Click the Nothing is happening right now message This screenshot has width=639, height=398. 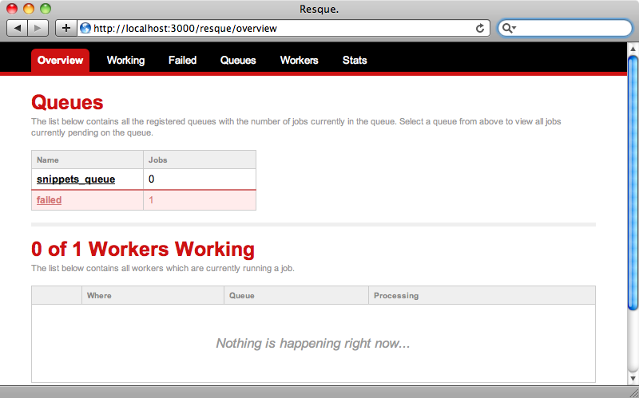[313, 343]
